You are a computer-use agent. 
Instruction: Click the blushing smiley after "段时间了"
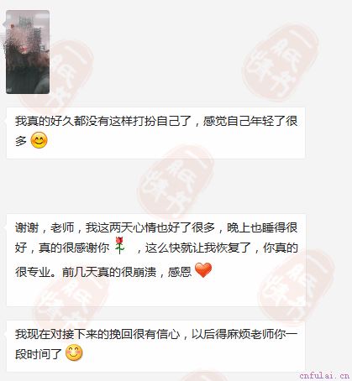click(x=74, y=352)
